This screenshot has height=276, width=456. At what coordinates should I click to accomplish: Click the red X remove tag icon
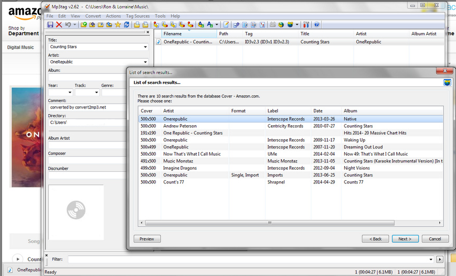[59, 25]
